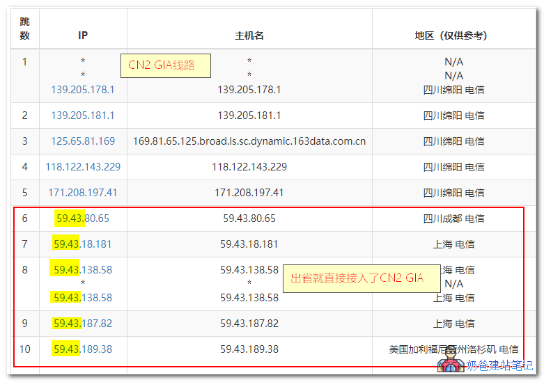The image size is (544, 382).
Task: Click the 美国加利福尼亚州洛杉矶 电信 region cell
Action: pyautogui.click(x=453, y=349)
